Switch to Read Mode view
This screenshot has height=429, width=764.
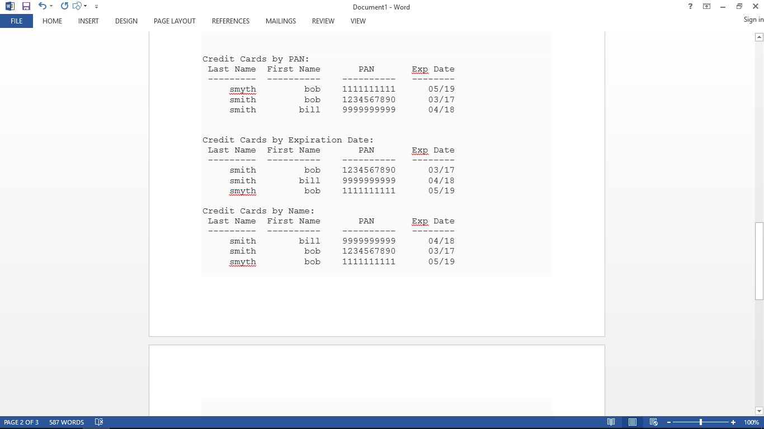point(611,422)
